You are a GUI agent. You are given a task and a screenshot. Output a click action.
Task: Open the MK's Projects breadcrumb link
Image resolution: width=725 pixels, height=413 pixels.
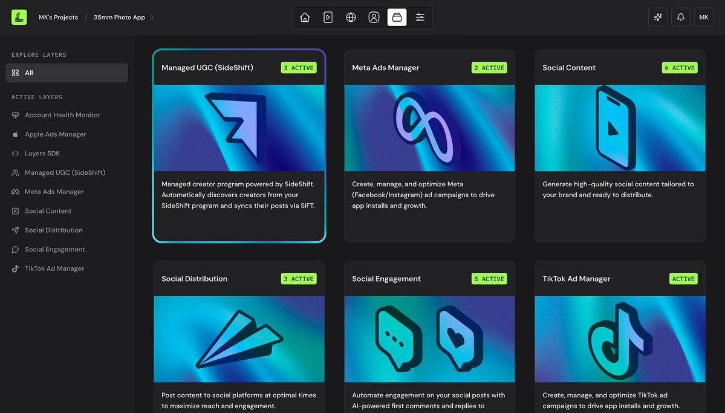58,17
